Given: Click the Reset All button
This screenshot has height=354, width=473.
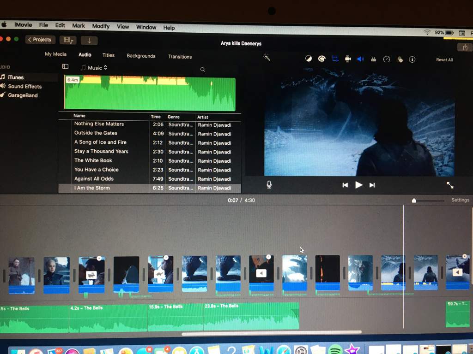Looking at the screenshot, I should point(444,59).
